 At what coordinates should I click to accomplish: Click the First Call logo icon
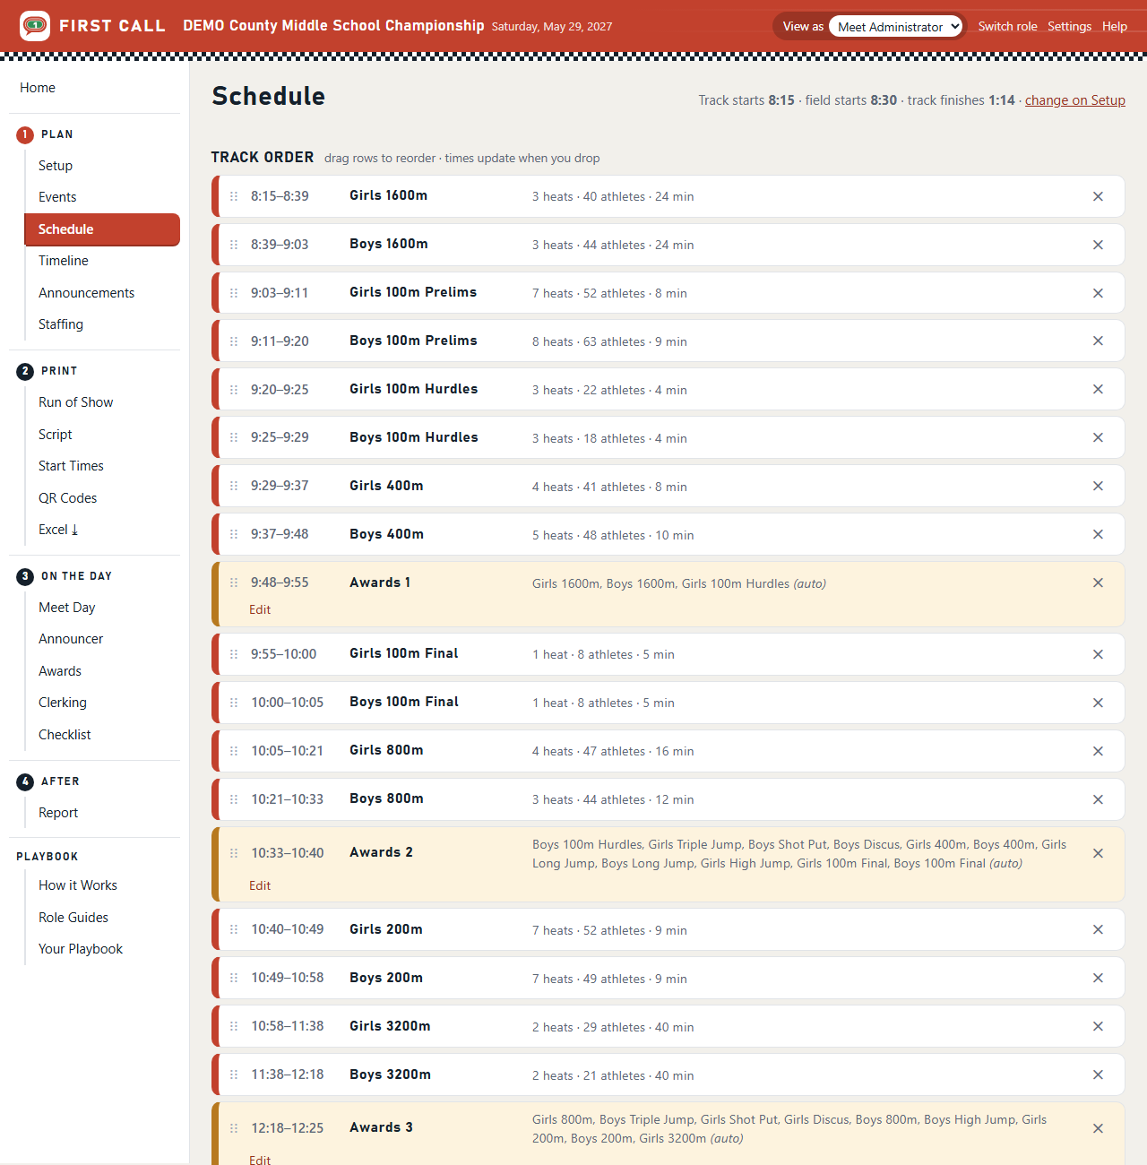tap(35, 26)
